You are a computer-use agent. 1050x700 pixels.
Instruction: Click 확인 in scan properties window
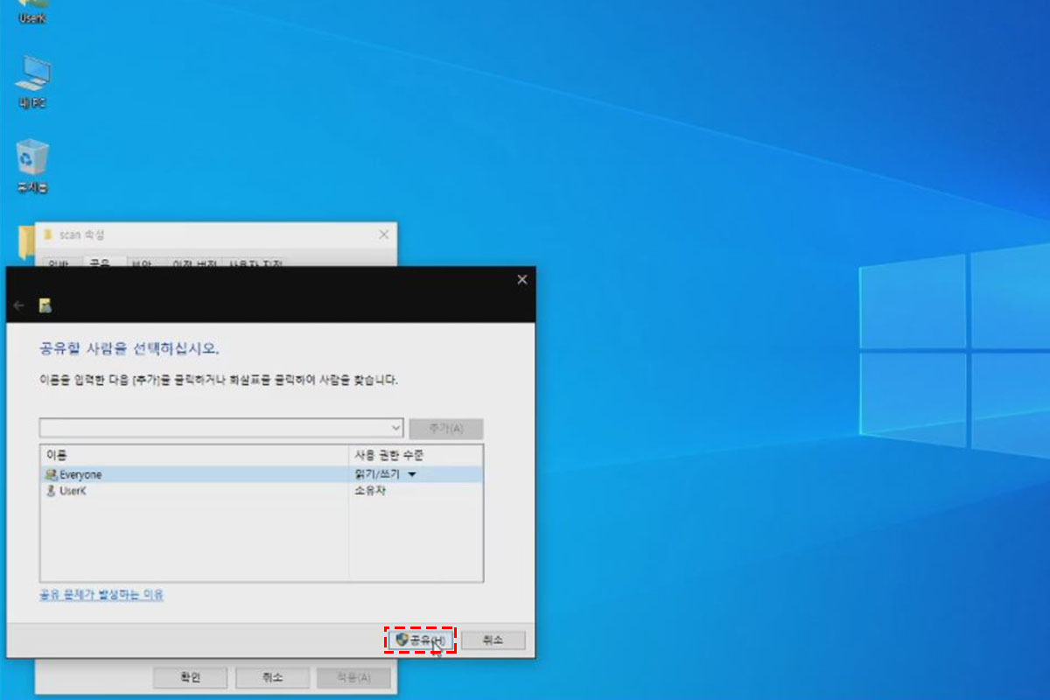click(x=190, y=677)
